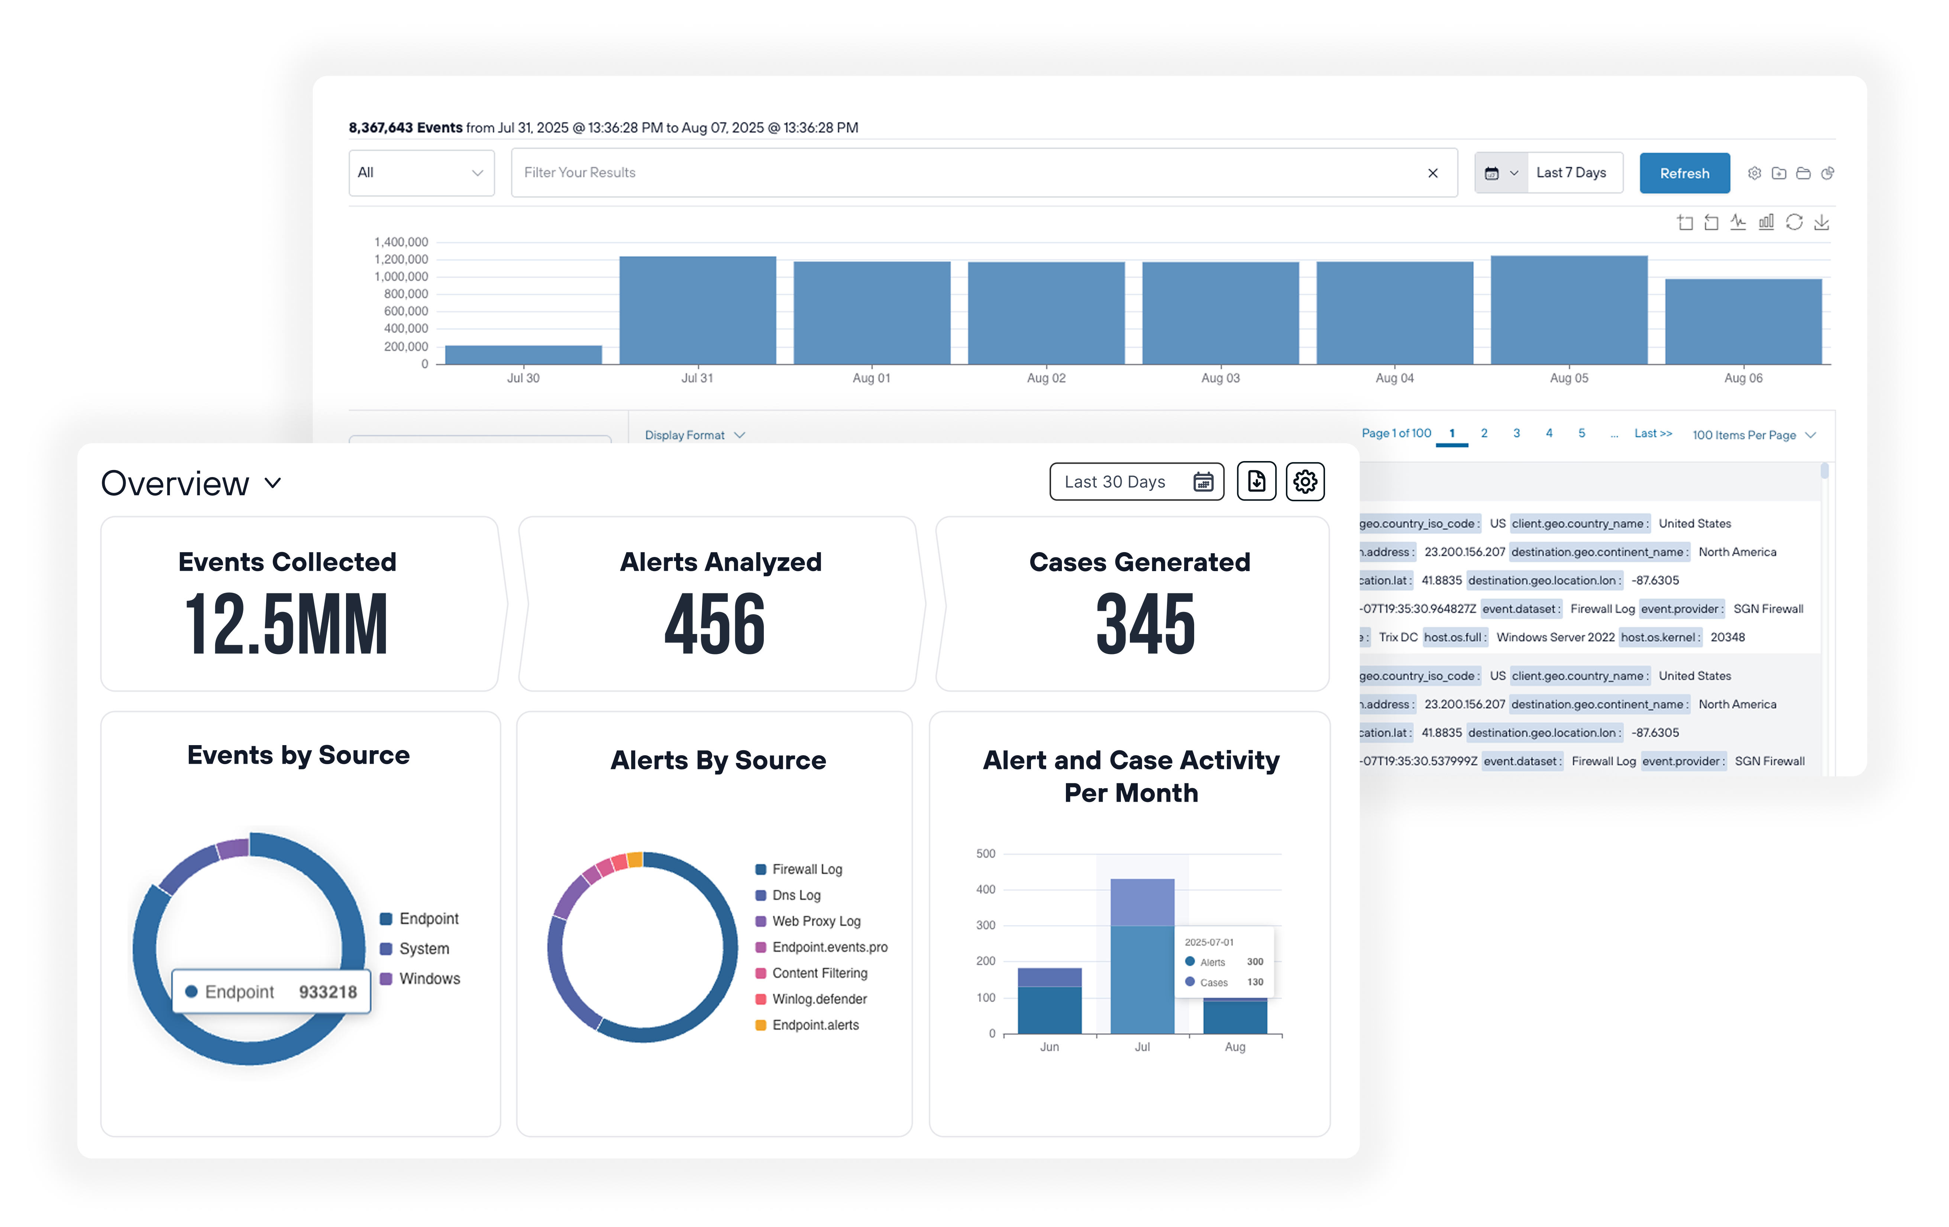Screen dimensions: 1949x1227
Task: Go to results page 2
Action: tap(1484, 433)
